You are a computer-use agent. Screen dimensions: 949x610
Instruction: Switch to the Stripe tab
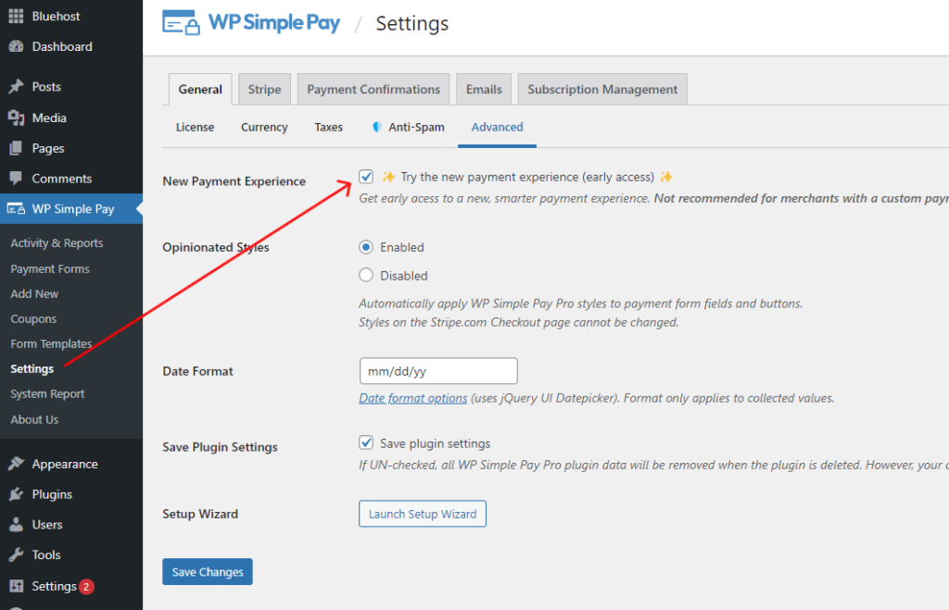coord(264,90)
